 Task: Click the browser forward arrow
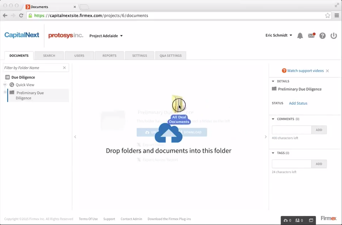pos(13,15)
